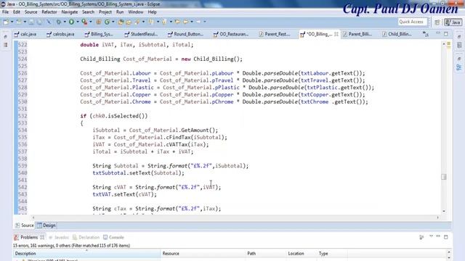
Task: Open the Refactor menu
Action: point(49,12)
